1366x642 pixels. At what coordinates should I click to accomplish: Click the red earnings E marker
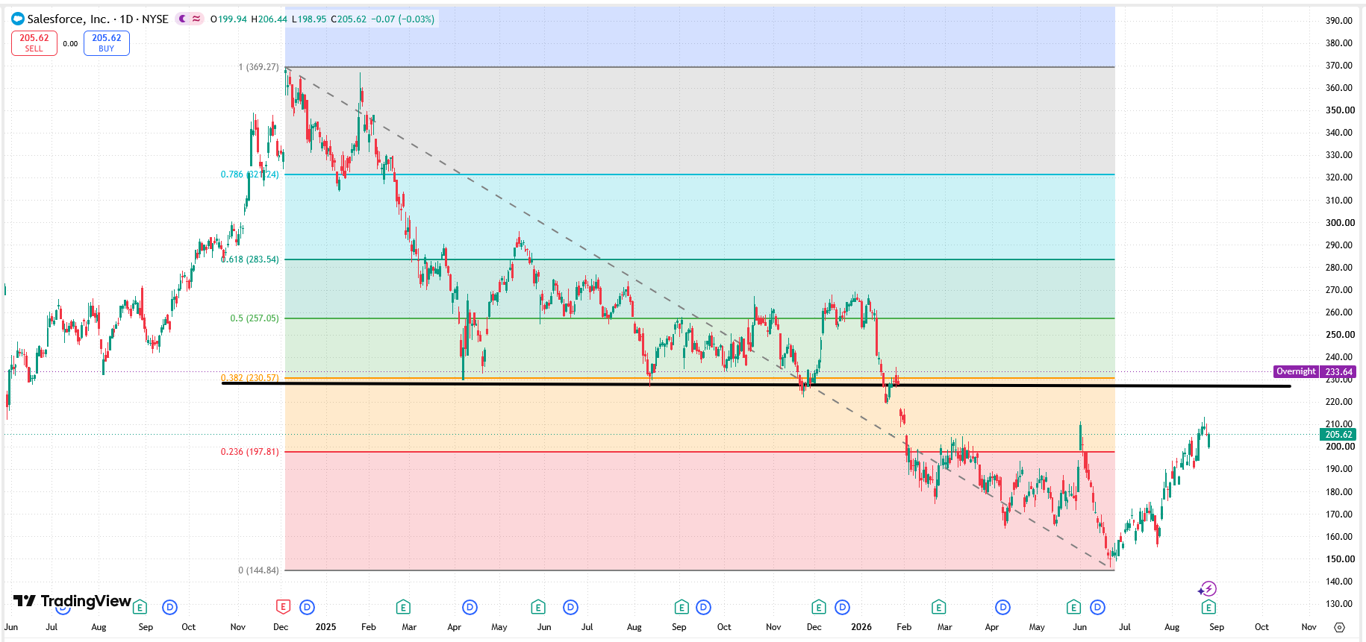coord(283,607)
